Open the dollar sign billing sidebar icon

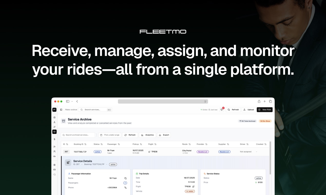(x=54, y=139)
